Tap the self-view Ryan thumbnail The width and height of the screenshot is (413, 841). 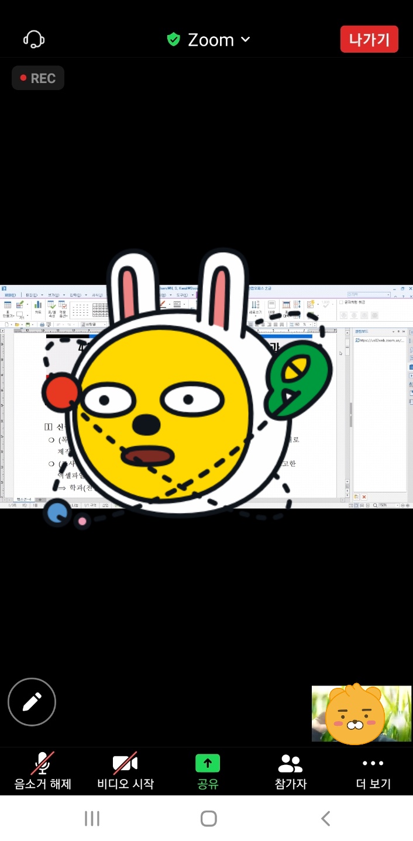click(362, 714)
